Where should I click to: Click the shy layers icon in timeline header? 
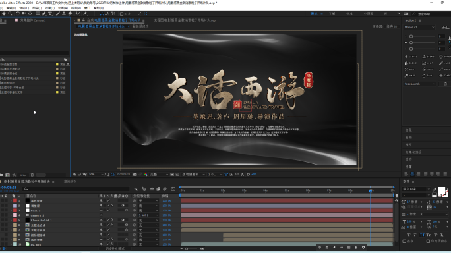(152, 189)
